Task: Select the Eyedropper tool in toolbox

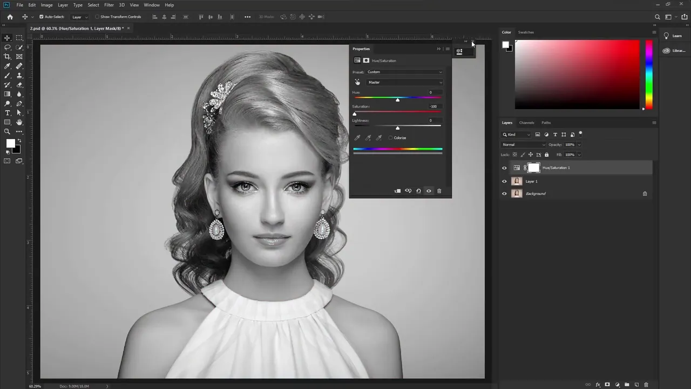Action: [x=8, y=66]
